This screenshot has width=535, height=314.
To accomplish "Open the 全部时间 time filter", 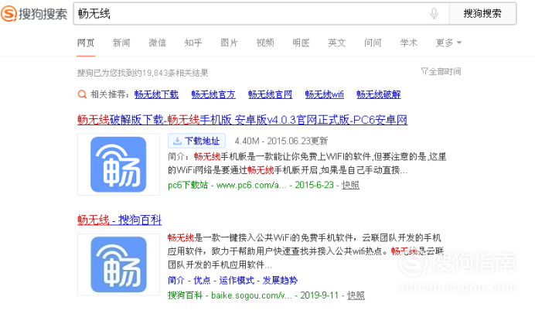I will [x=441, y=71].
